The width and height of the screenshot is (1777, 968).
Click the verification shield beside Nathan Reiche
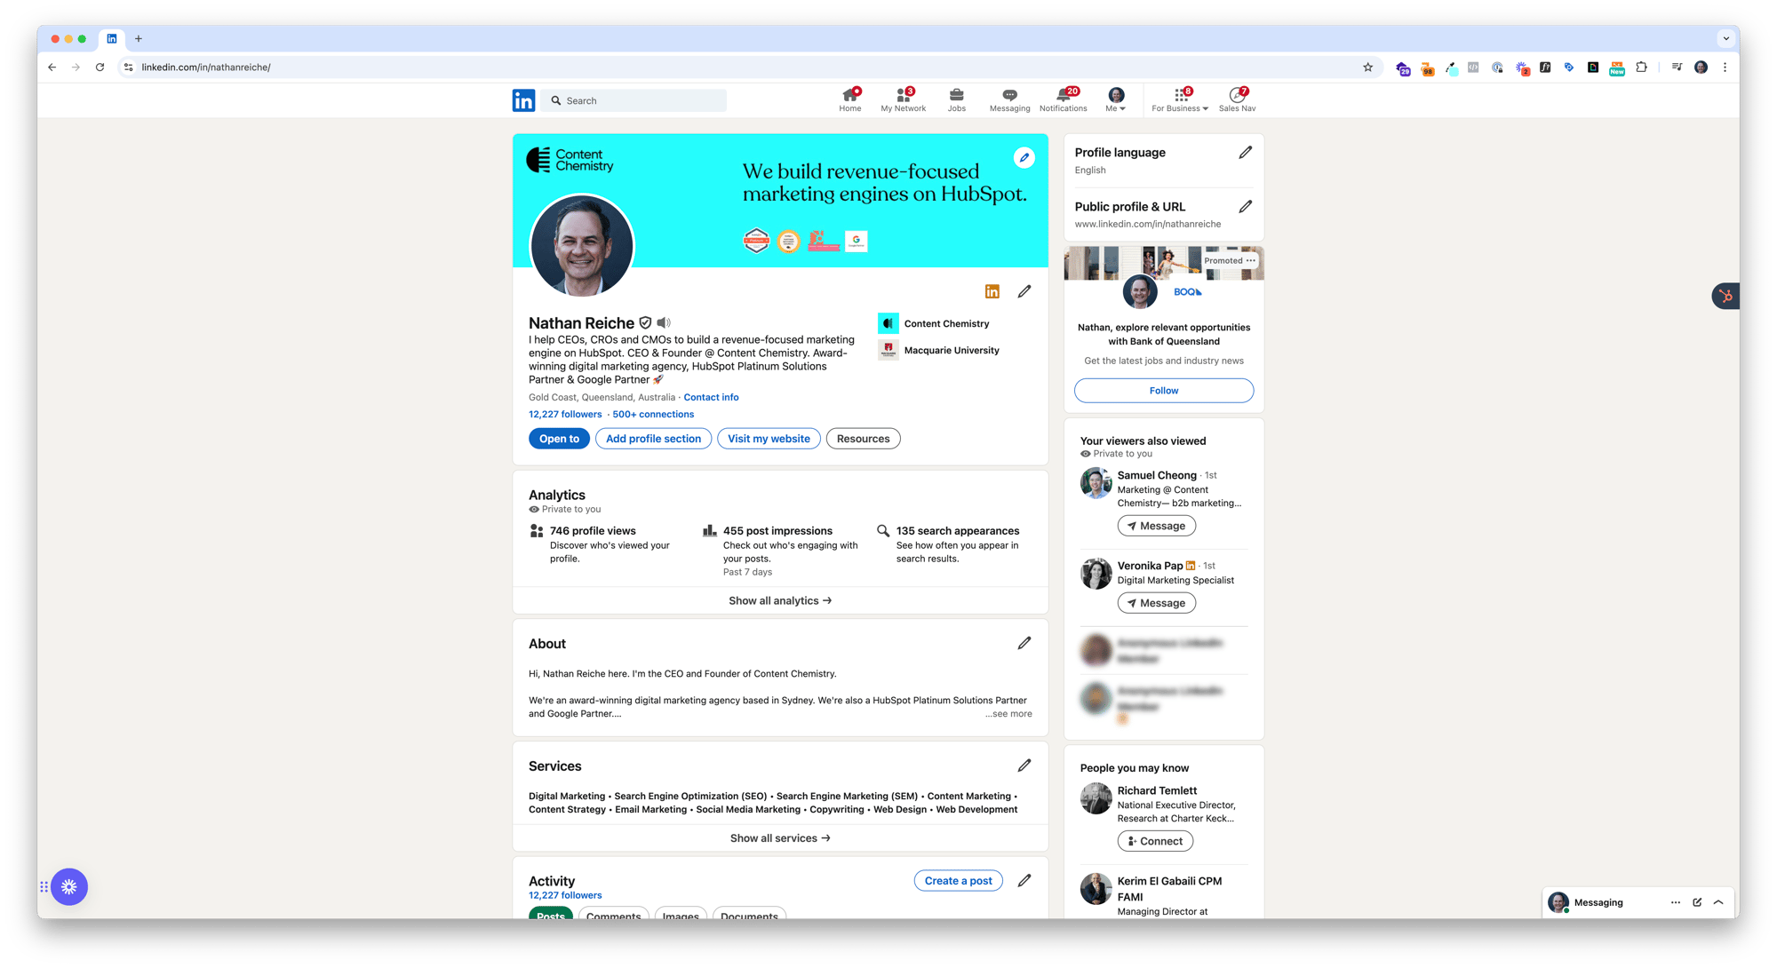[x=645, y=322]
